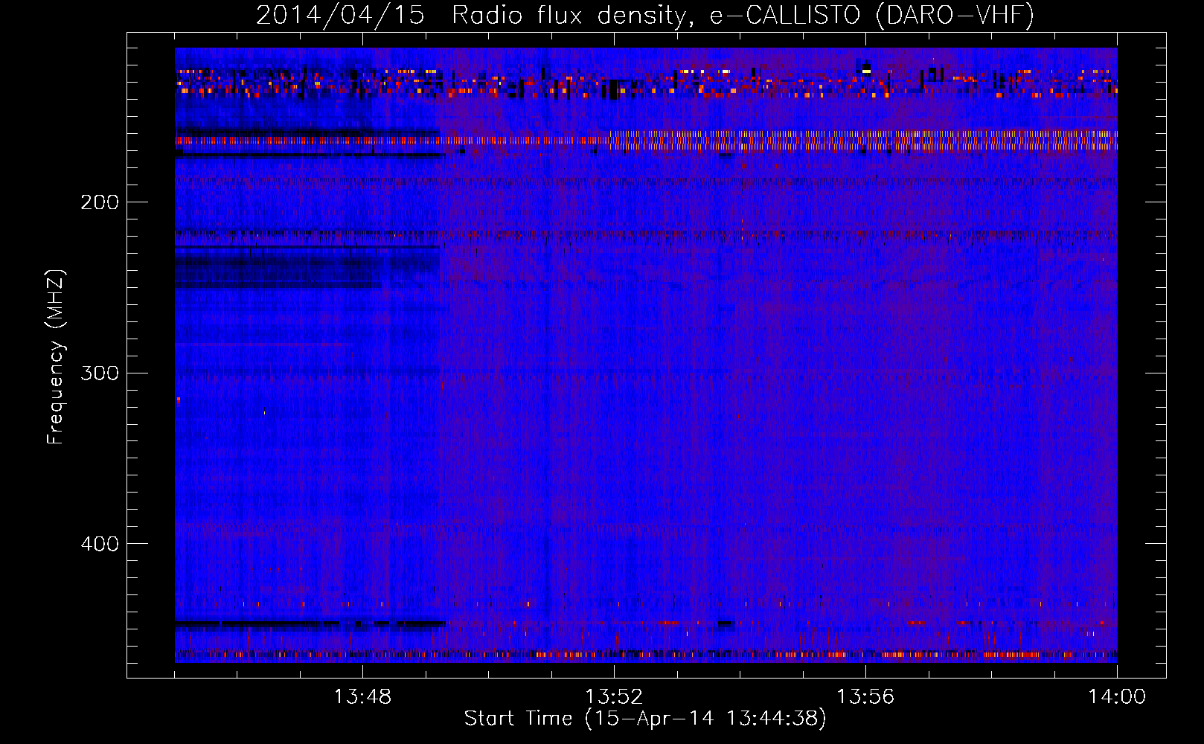The height and width of the screenshot is (744, 1204).
Task: Click the 300 frequency tick label
Action: pyautogui.click(x=100, y=373)
